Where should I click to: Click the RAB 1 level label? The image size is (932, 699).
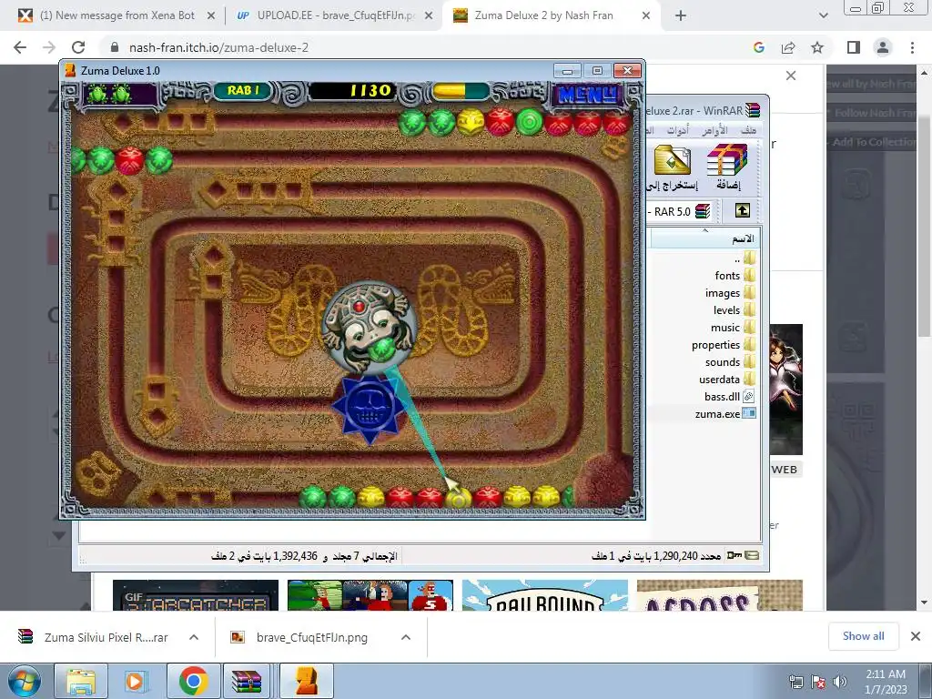(x=243, y=90)
